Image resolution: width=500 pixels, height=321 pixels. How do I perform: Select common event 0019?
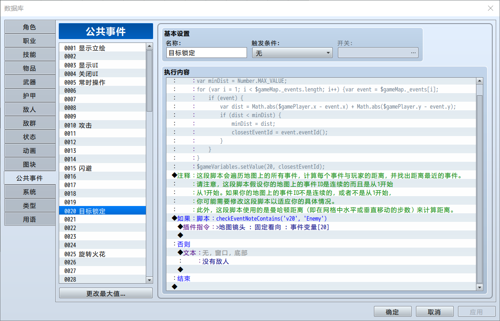coord(102,202)
